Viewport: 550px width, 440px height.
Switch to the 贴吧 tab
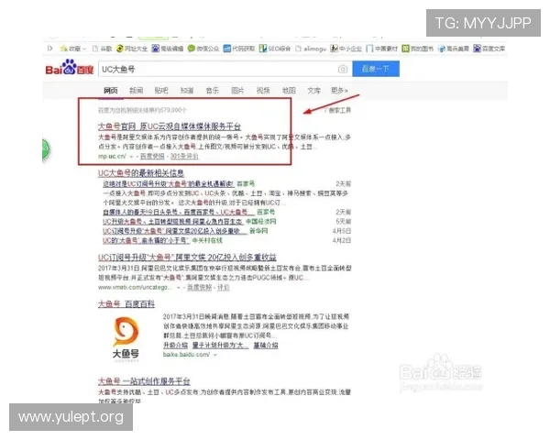161,91
